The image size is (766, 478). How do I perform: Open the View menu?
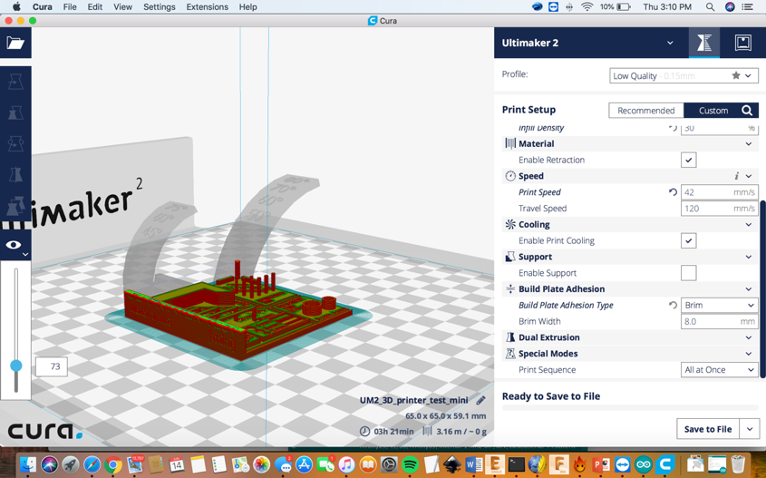[122, 7]
